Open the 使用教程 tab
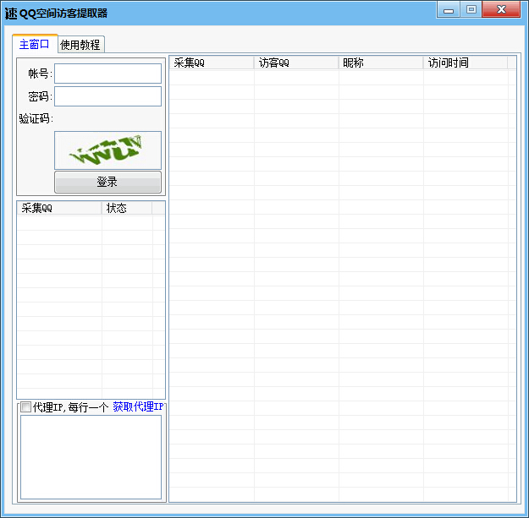 pos(80,45)
